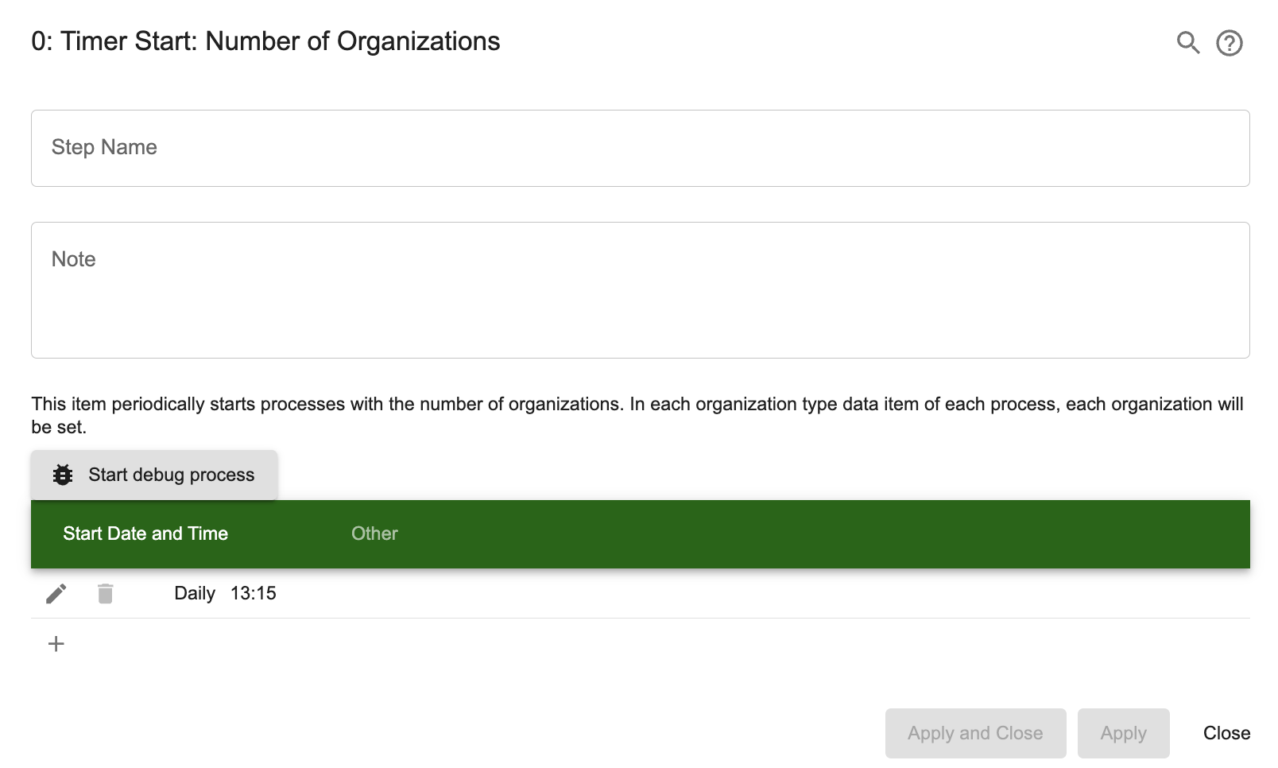Open help via question mark icon
1278x768 pixels.
coord(1230,43)
